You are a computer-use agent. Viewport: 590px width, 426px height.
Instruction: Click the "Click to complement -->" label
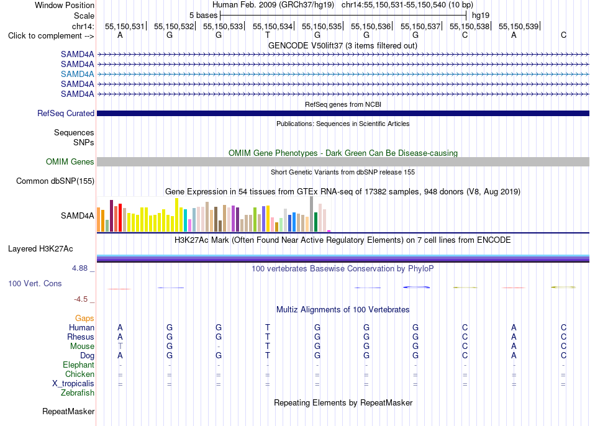pyautogui.click(x=51, y=36)
